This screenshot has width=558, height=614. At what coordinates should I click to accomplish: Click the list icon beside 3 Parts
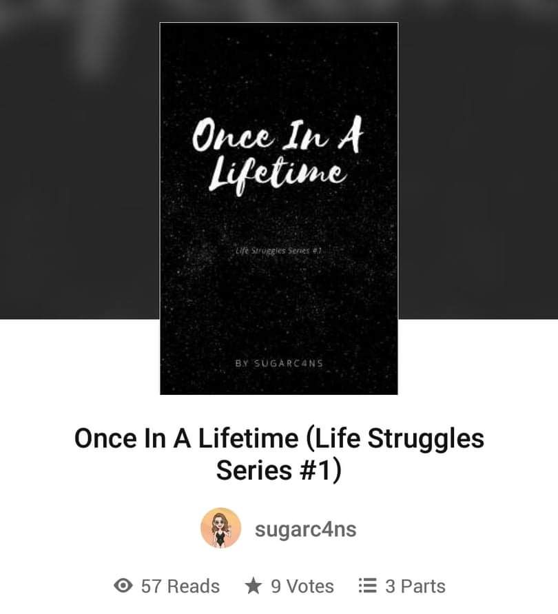click(368, 586)
